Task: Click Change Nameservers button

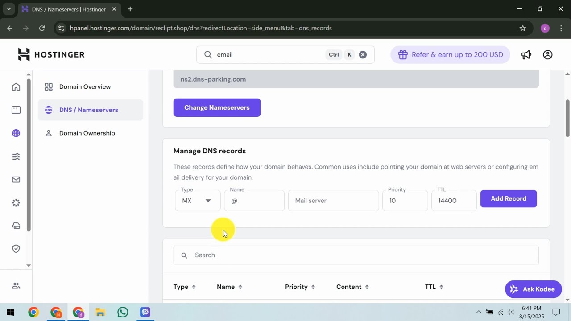Action: (217, 107)
